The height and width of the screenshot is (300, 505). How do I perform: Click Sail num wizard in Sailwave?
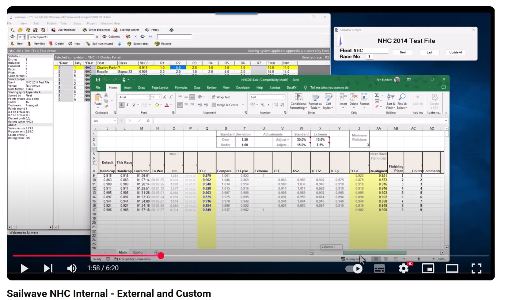(x=100, y=43)
